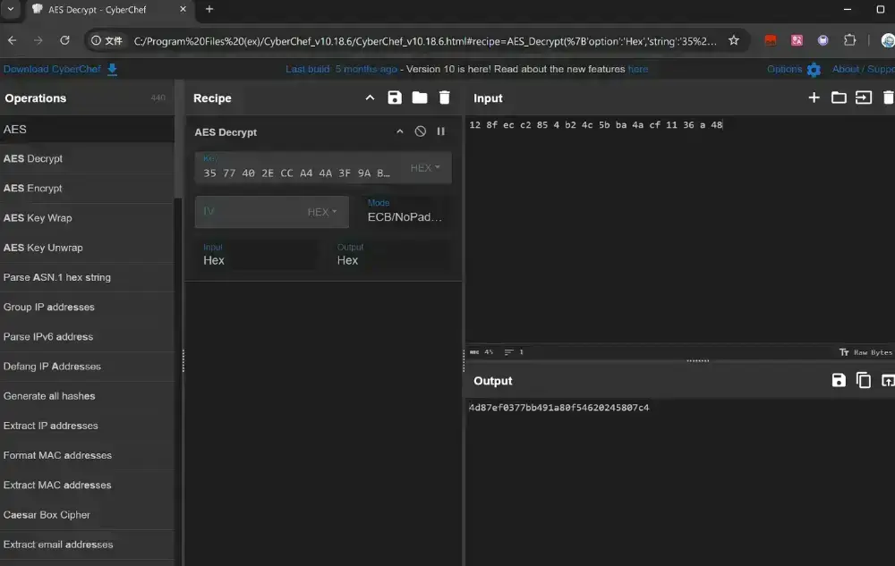The width and height of the screenshot is (895, 566).
Task: Choose AES Key Wrap operation
Action: click(x=38, y=218)
